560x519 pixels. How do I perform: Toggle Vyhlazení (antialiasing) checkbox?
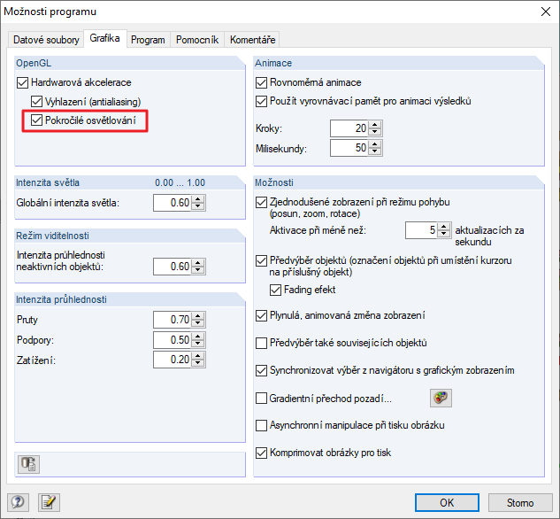click(36, 102)
